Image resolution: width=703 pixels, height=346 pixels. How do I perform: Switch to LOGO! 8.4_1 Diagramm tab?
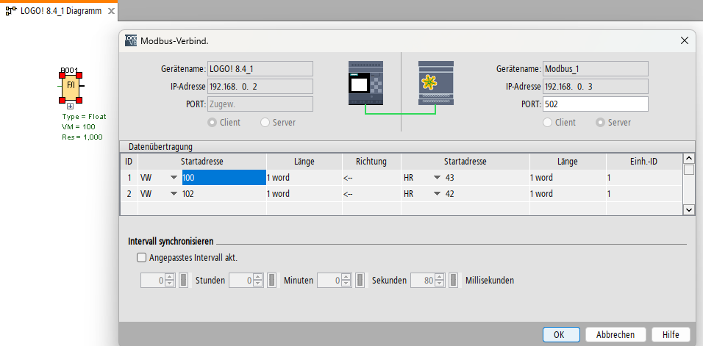[59, 11]
